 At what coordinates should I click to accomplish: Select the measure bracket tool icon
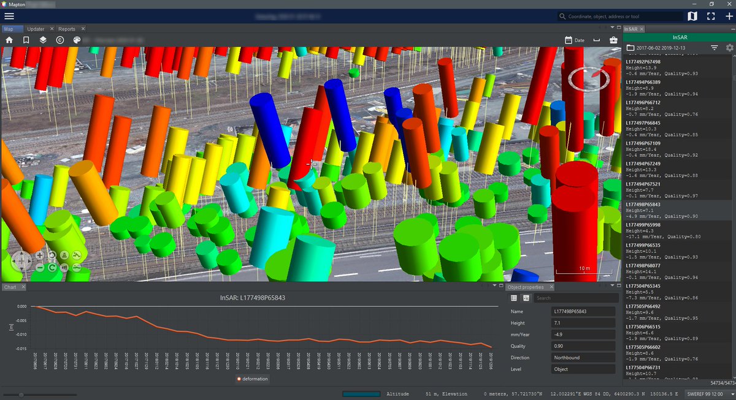[597, 40]
